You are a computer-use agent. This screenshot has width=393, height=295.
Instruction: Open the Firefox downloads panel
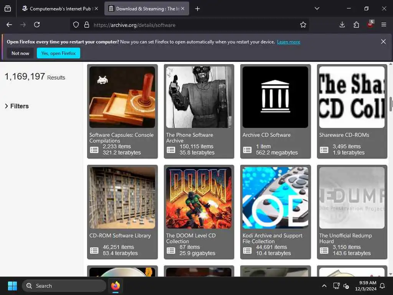pos(342,25)
